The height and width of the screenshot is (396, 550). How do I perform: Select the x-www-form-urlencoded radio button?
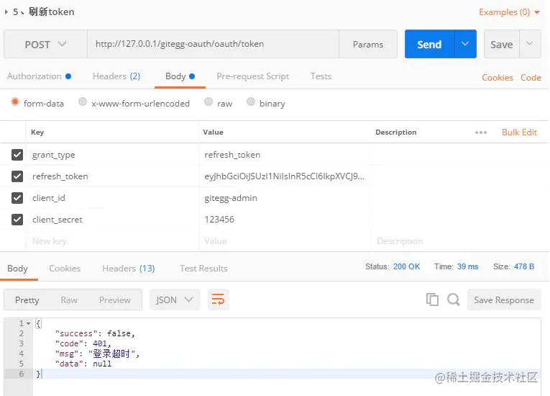[x=83, y=102]
